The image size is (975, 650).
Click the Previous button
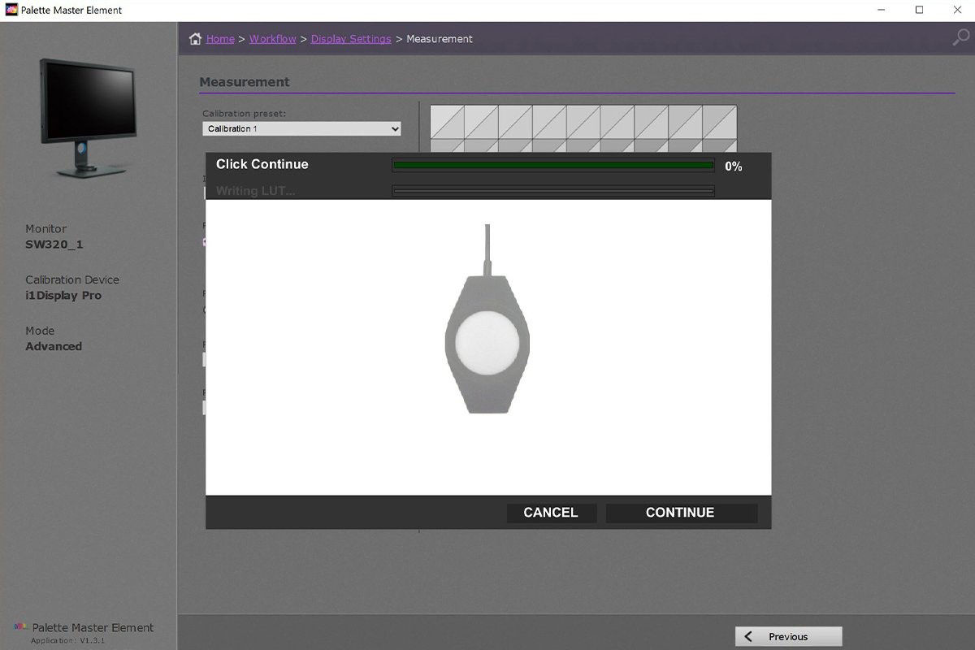[788, 636]
